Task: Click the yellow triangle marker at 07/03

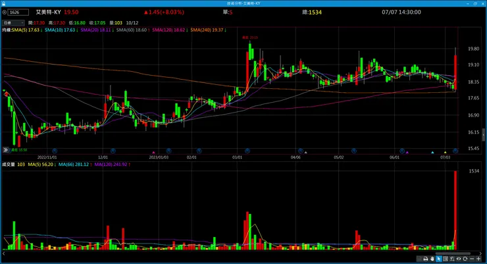Action: point(445,153)
